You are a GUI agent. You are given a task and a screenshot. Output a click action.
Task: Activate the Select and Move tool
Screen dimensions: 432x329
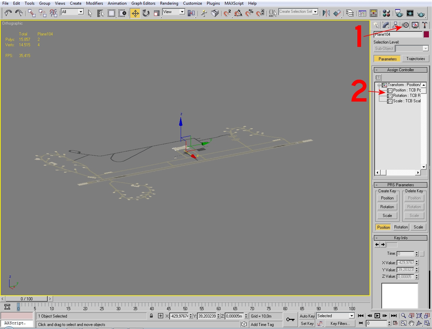coord(135,13)
